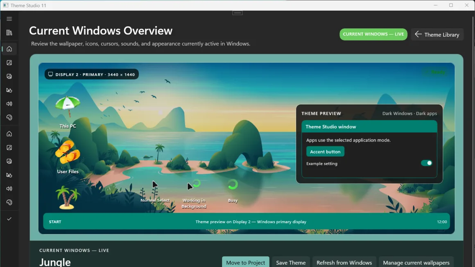Click START on preview taskbar
This screenshot has height=267, width=475.
pyautogui.click(x=55, y=222)
